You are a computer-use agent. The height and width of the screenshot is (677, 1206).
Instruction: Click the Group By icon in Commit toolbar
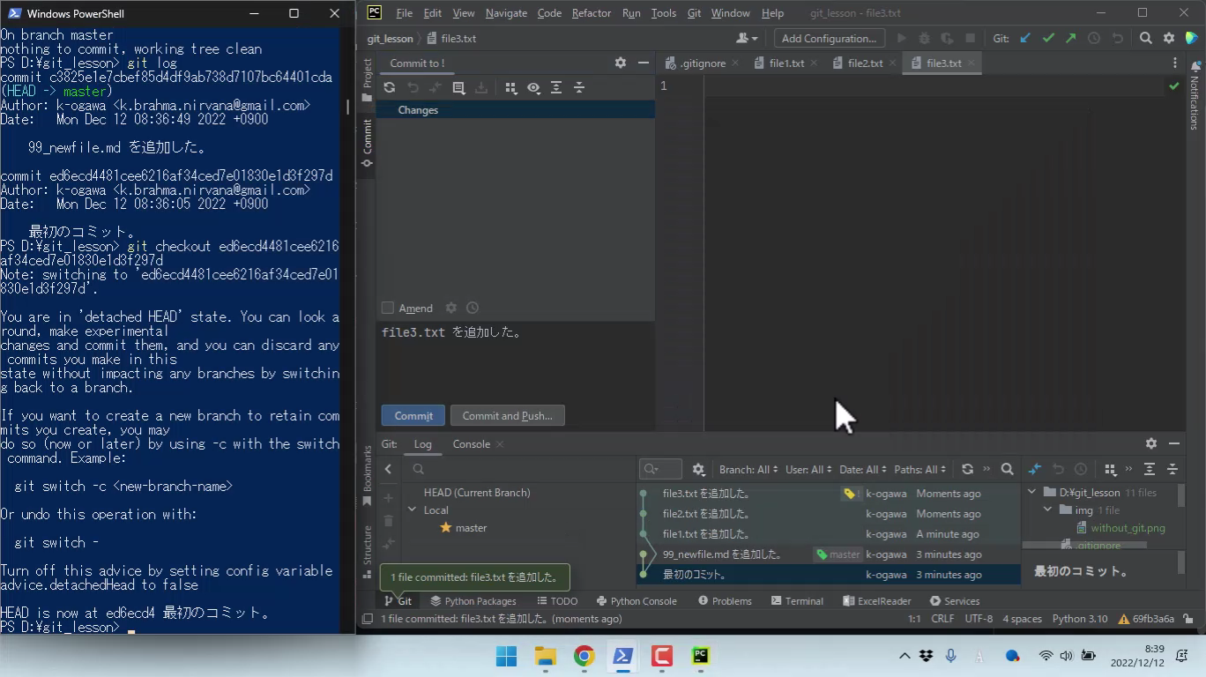click(x=510, y=88)
